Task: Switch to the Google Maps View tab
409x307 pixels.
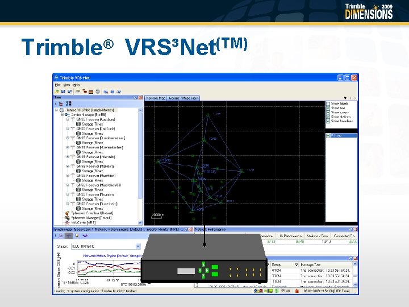Action: tap(183, 98)
